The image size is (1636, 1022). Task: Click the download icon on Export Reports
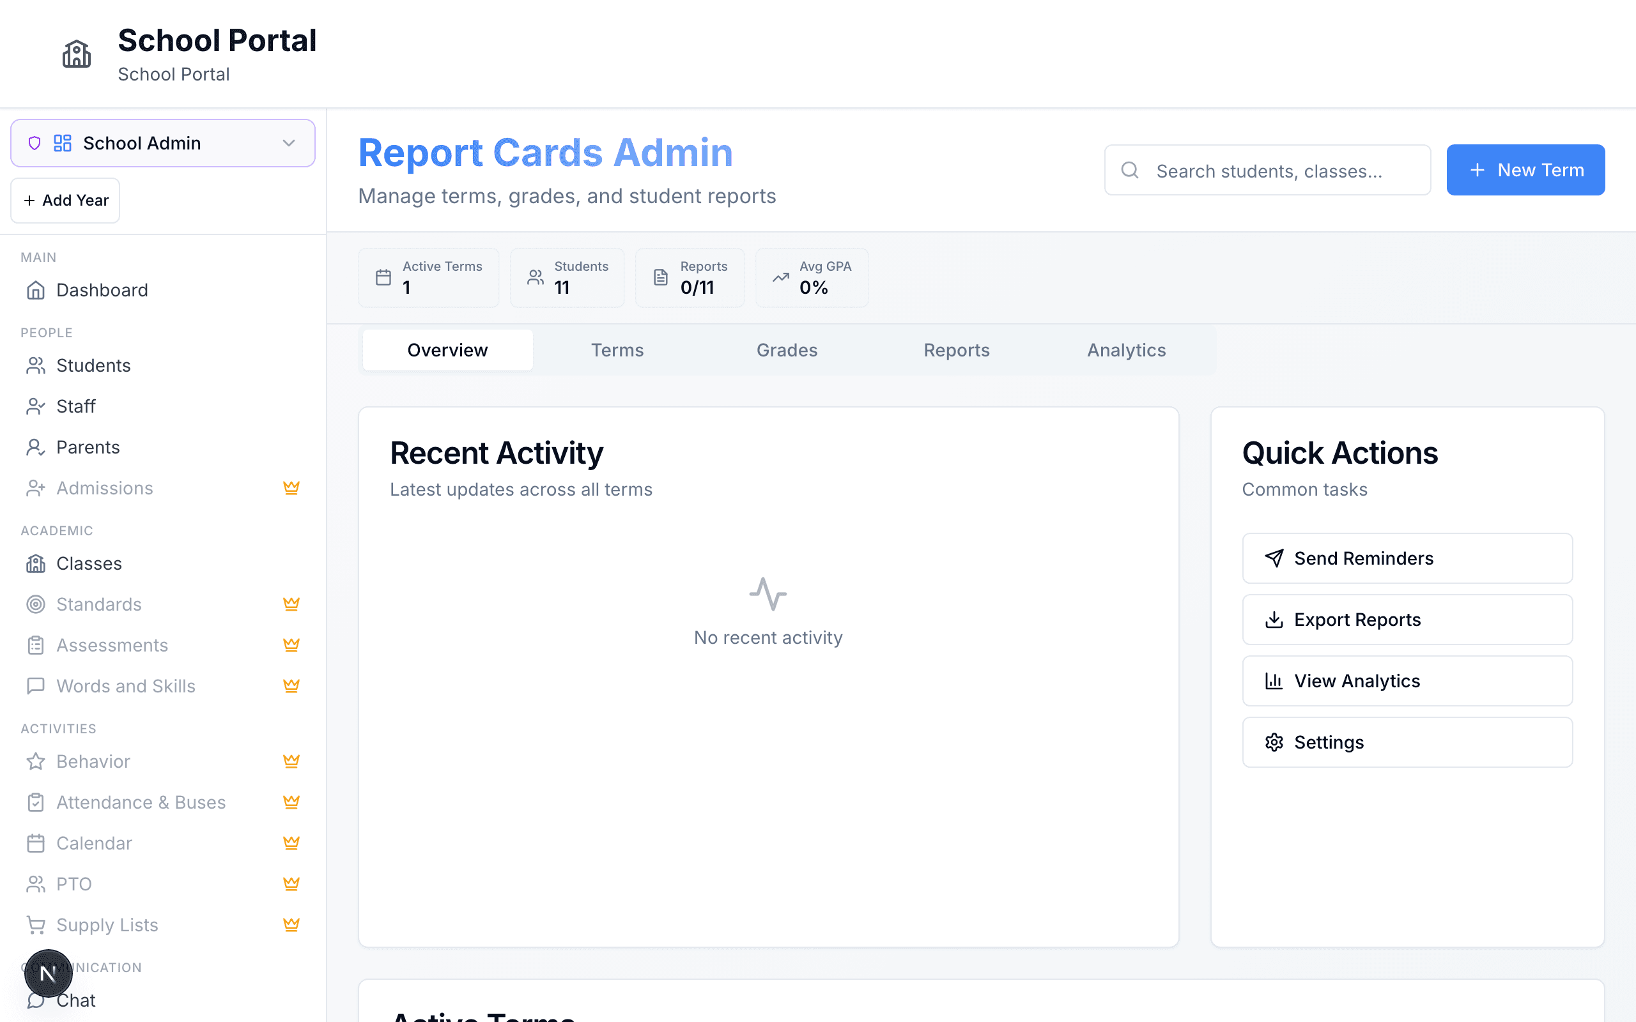[x=1274, y=620]
